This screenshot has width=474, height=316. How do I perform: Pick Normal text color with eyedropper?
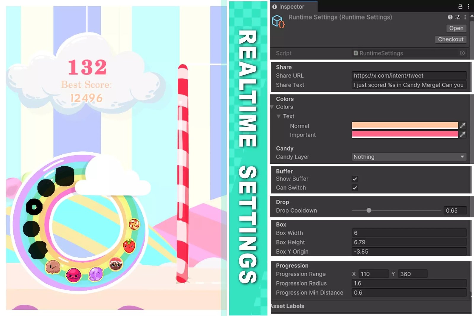pyautogui.click(x=462, y=126)
